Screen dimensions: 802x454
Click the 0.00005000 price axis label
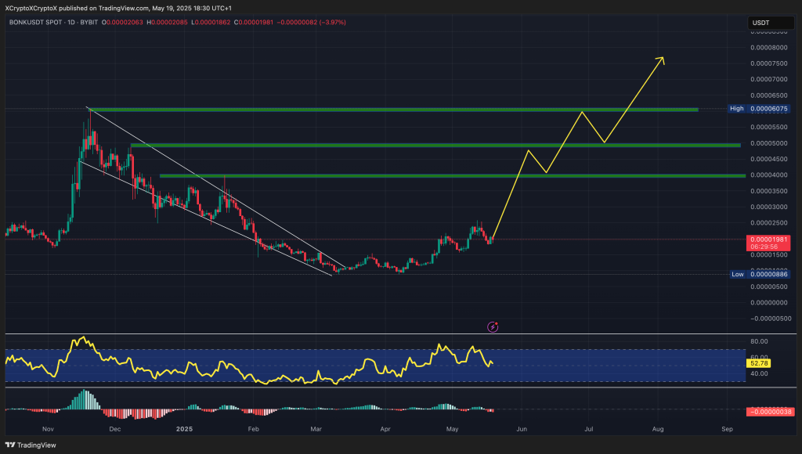[769, 143]
